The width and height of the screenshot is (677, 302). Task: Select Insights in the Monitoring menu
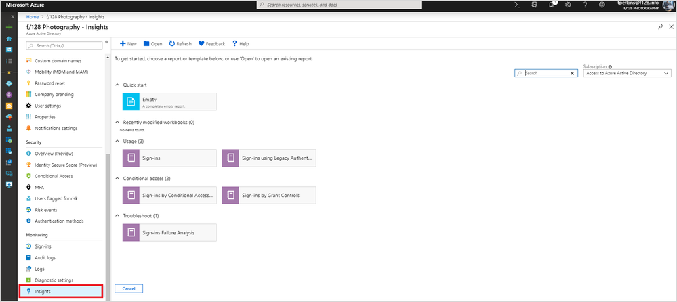pos(61,291)
